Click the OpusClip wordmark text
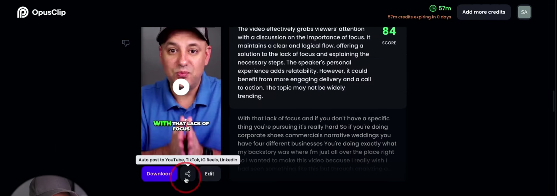Viewport: 557px width, 196px height. [x=48, y=12]
